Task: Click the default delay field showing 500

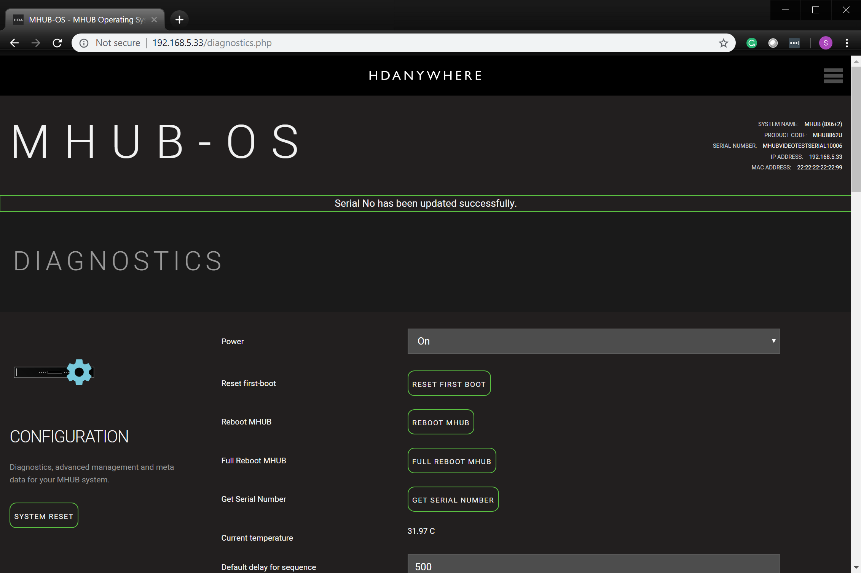Action: [x=594, y=565]
